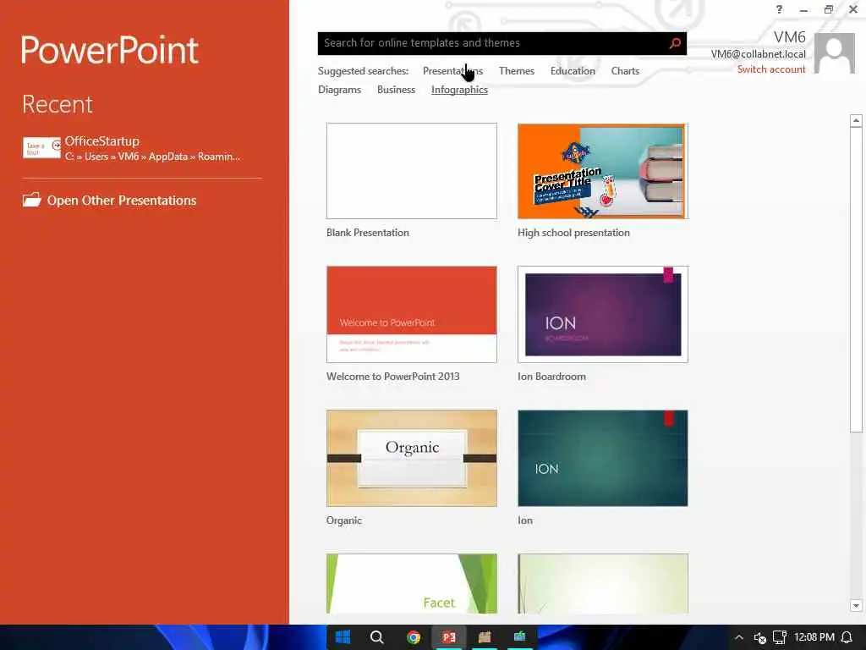Select the Infographics suggested search
The height and width of the screenshot is (650, 866).
(459, 90)
